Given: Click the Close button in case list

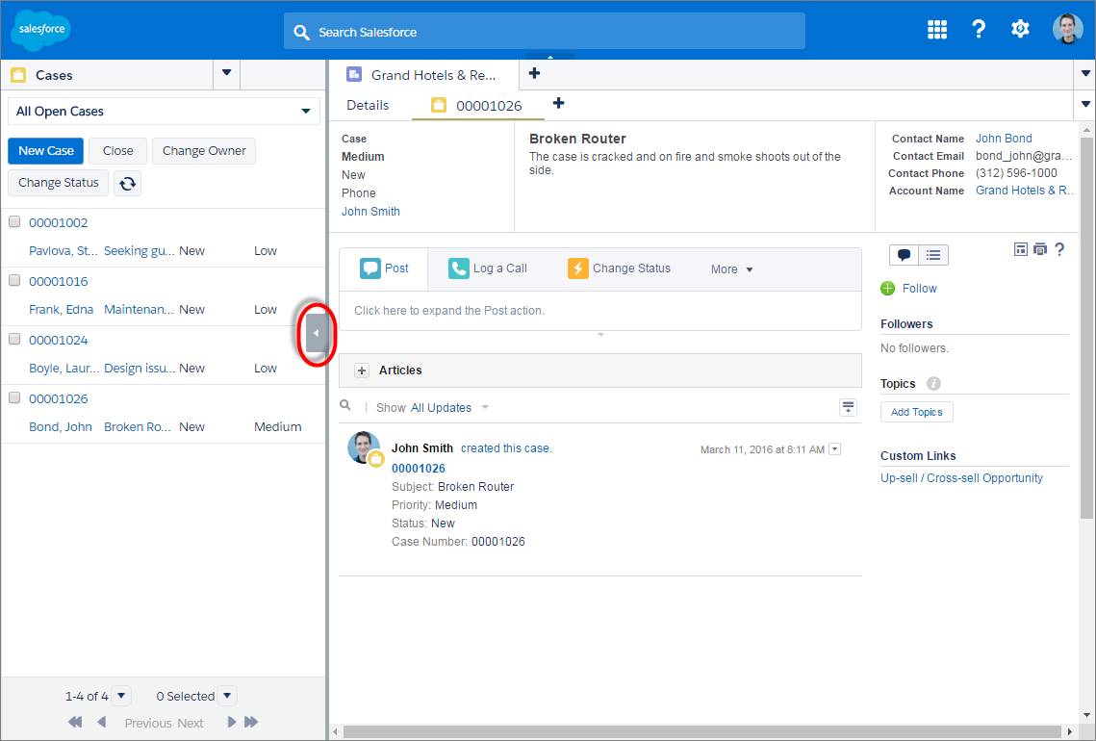Looking at the screenshot, I should tap(118, 151).
